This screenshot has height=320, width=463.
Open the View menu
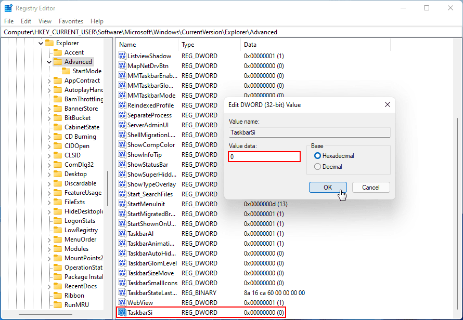point(45,21)
